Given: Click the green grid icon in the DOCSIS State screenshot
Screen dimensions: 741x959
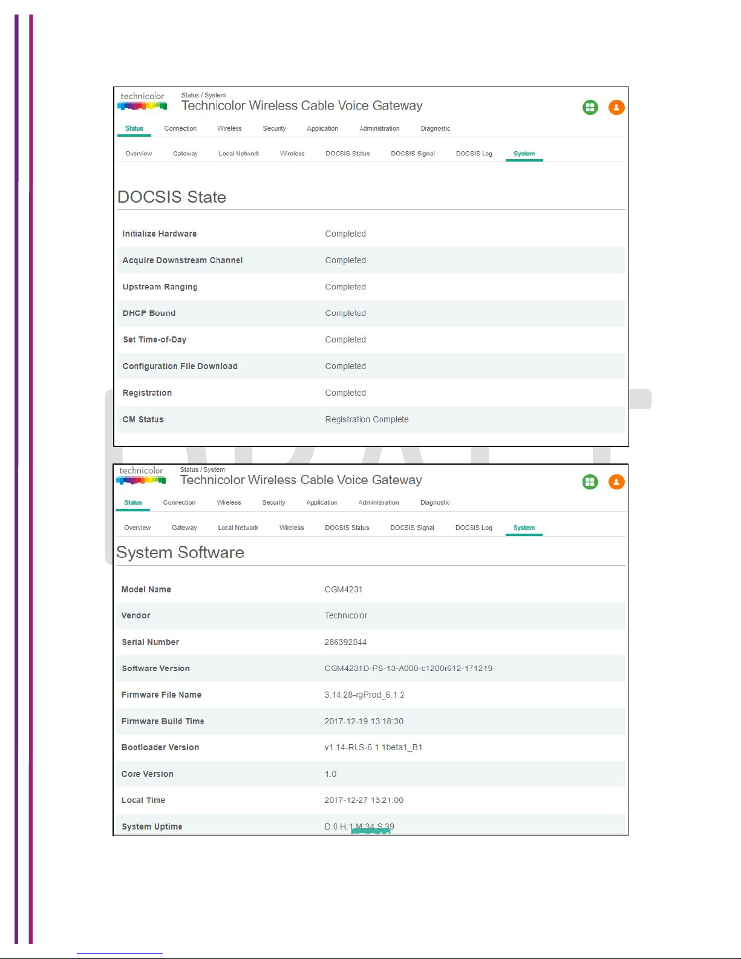Looking at the screenshot, I should click(590, 108).
